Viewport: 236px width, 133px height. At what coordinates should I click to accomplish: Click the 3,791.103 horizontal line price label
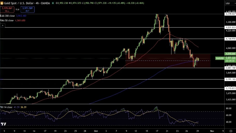pyautogui.click(x=230, y=79)
